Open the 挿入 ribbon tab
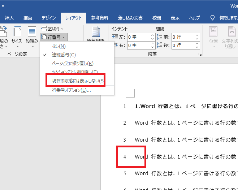 9,18
